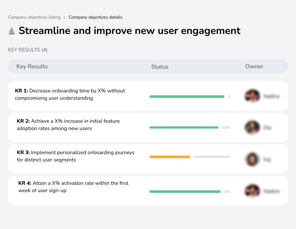The height and width of the screenshot is (229, 296).
Task: Click the building icon next to the objective title
Action: coord(12,31)
